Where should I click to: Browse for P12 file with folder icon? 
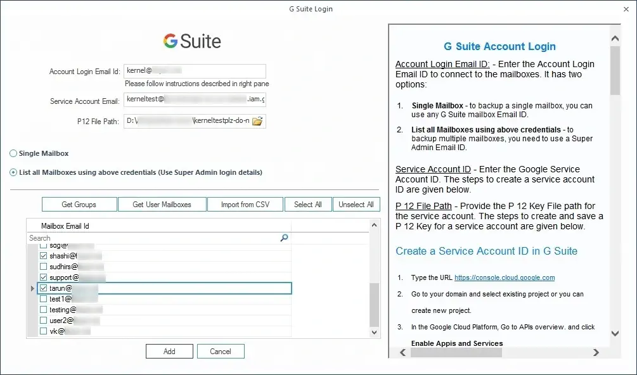click(257, 121)
